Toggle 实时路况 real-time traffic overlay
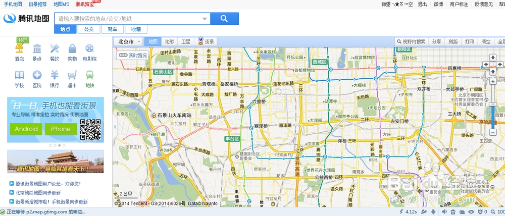This screenshot has width=505, height=216. (133, 56)
